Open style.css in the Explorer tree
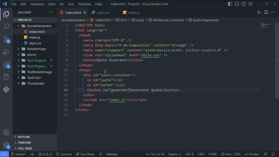279x157 pixels. click(x=35, y=43)
